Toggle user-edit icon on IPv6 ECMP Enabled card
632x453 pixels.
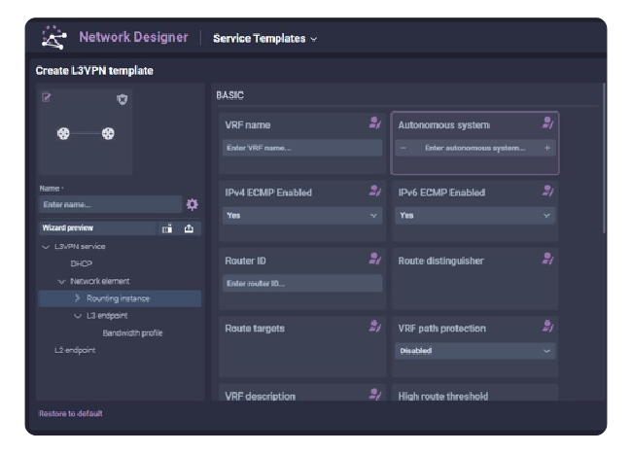tap(547, 191)
